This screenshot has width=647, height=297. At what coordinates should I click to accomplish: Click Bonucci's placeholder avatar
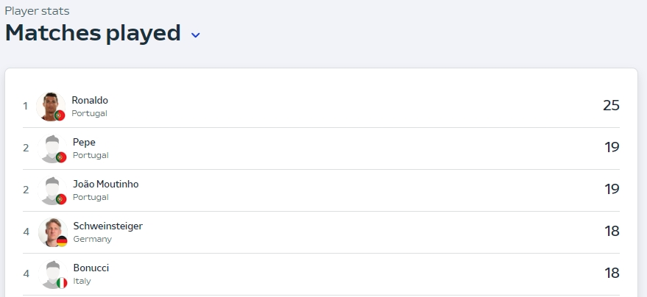(x=52, y=274)
